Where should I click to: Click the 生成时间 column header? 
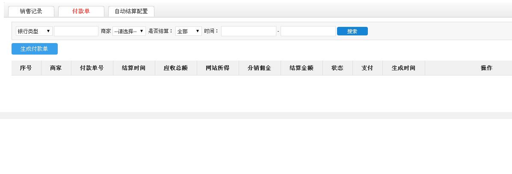(403, 68)
